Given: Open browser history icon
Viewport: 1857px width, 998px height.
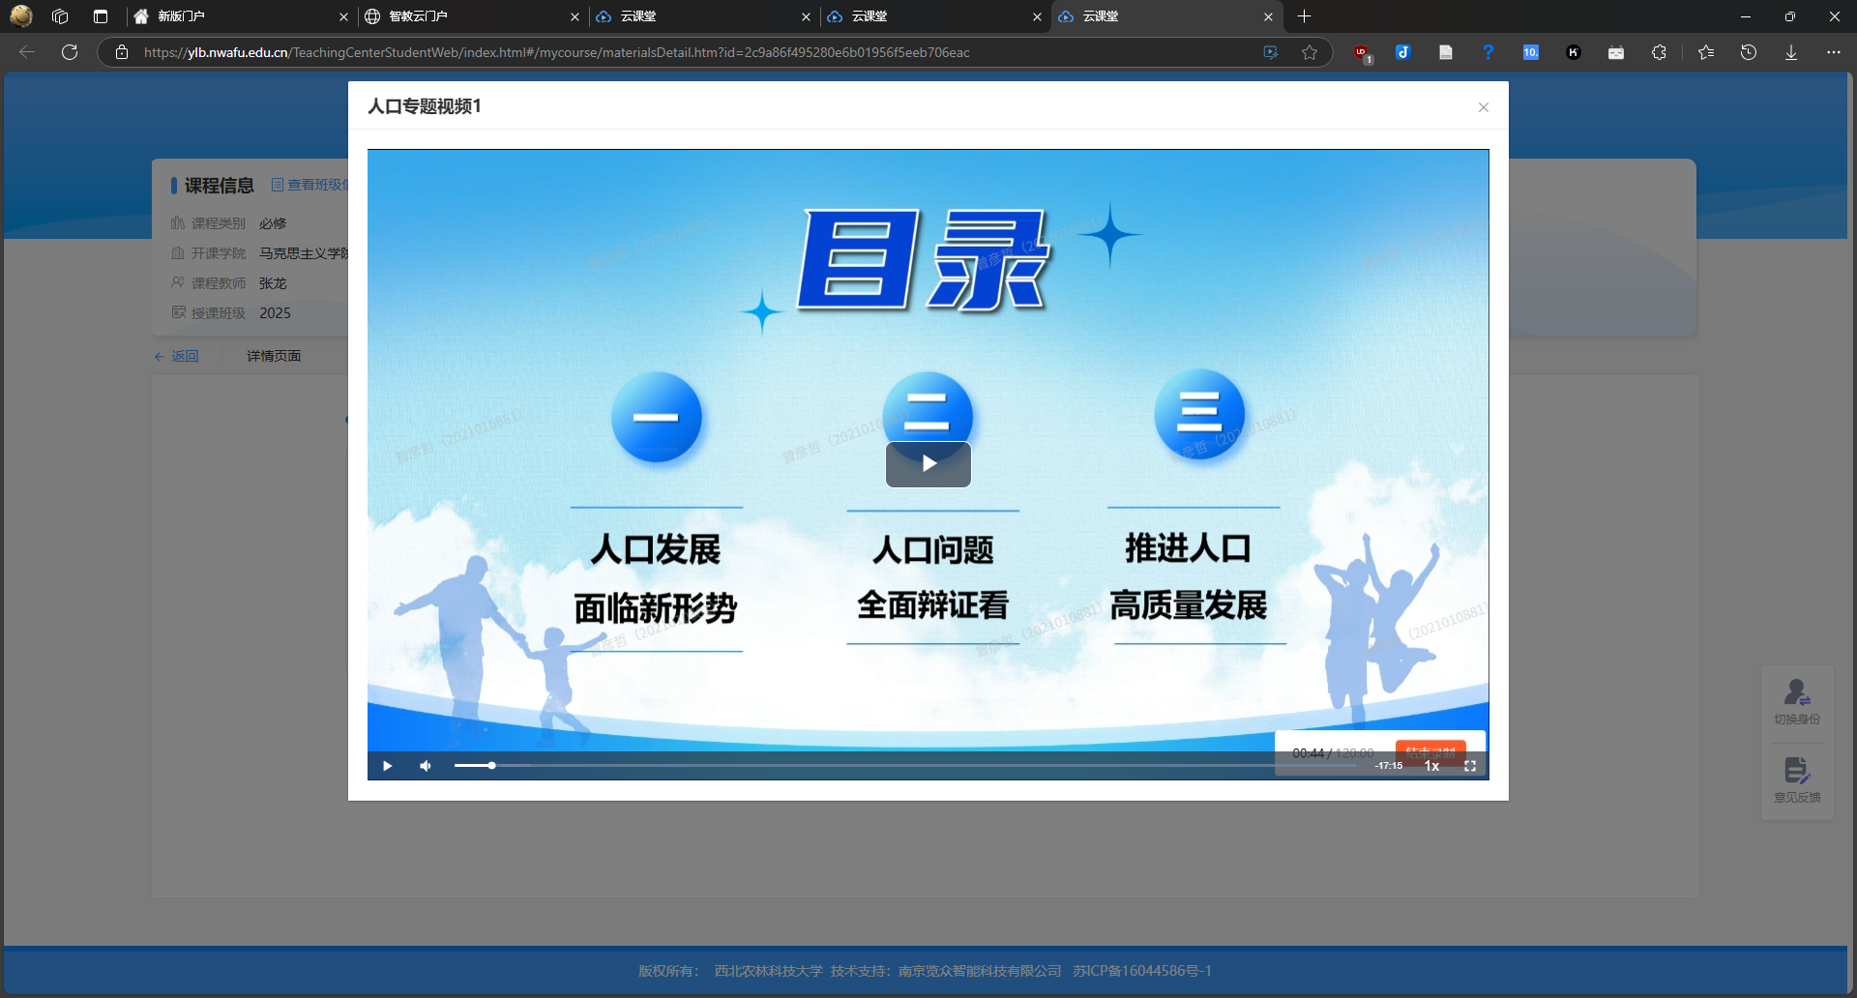Looking at the screenshot, I should pos(1749,53).
